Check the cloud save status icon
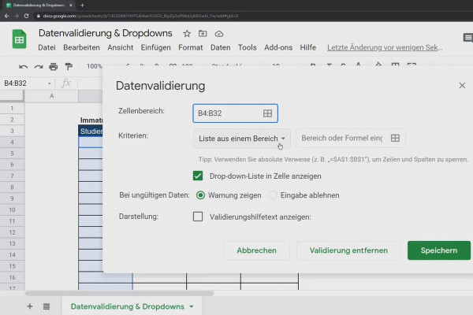Viewport: 473px width, 315px height. 219,34
